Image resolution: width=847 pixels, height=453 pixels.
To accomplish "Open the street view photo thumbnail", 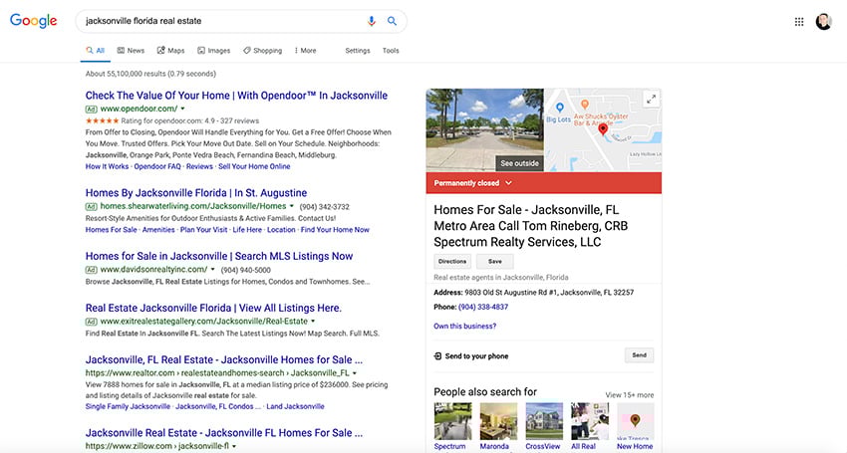I will [x=484, y=130].
